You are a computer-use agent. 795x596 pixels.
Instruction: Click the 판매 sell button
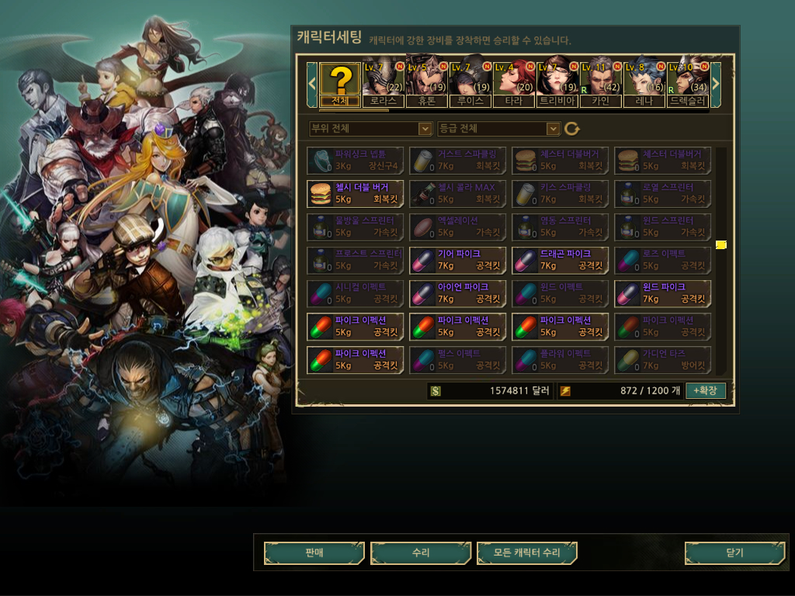pos(314,553)
